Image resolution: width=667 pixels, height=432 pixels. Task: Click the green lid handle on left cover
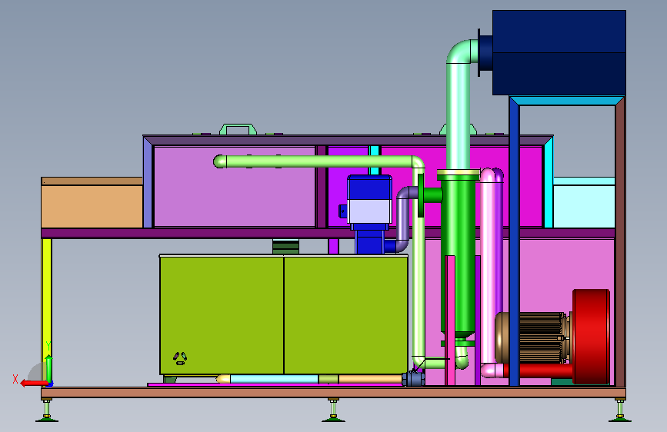coord(238,129)
